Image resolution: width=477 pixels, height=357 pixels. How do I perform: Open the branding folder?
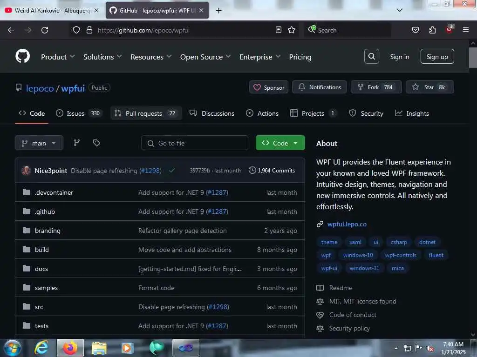[48, 231]
